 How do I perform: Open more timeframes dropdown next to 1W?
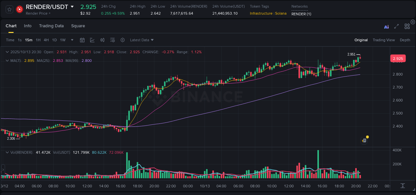click(72, 40)
